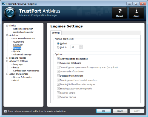Expand the Logs and Results node
148x117 pixels.
pyautogui.click(x=7, y=58)
